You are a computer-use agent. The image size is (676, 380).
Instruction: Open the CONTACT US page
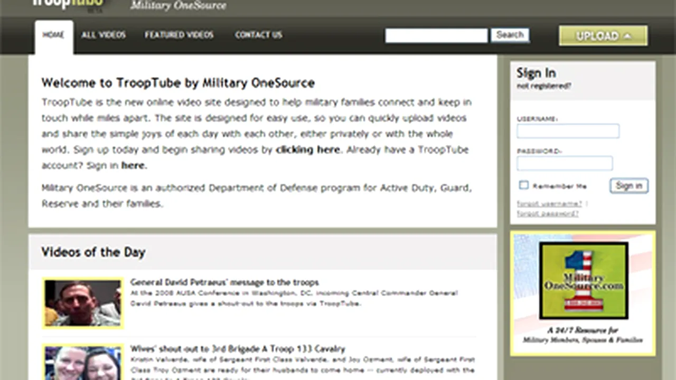pos(259,35)
